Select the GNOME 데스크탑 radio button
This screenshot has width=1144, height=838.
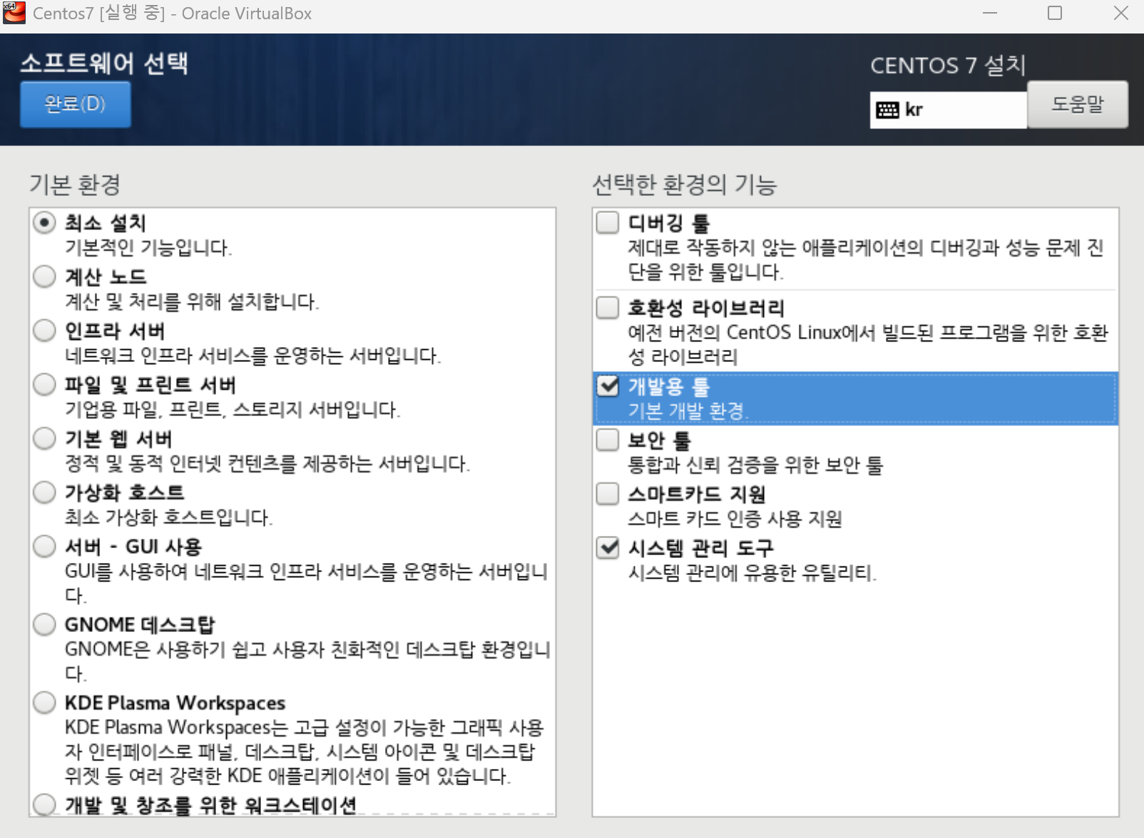click(44, 624)
